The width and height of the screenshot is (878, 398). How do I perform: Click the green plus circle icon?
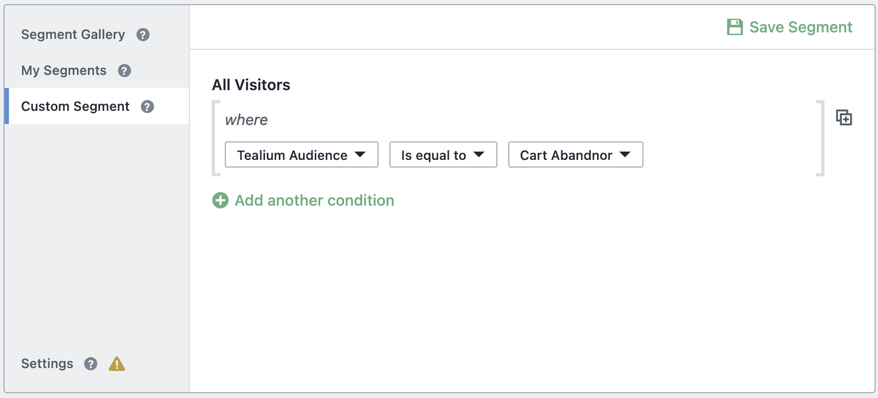pos(220,200)
